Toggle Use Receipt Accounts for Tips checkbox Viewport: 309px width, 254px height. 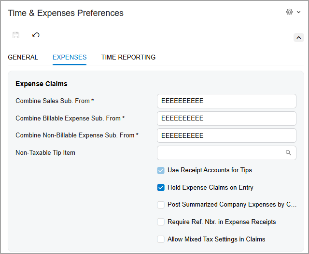click(161, 170)
